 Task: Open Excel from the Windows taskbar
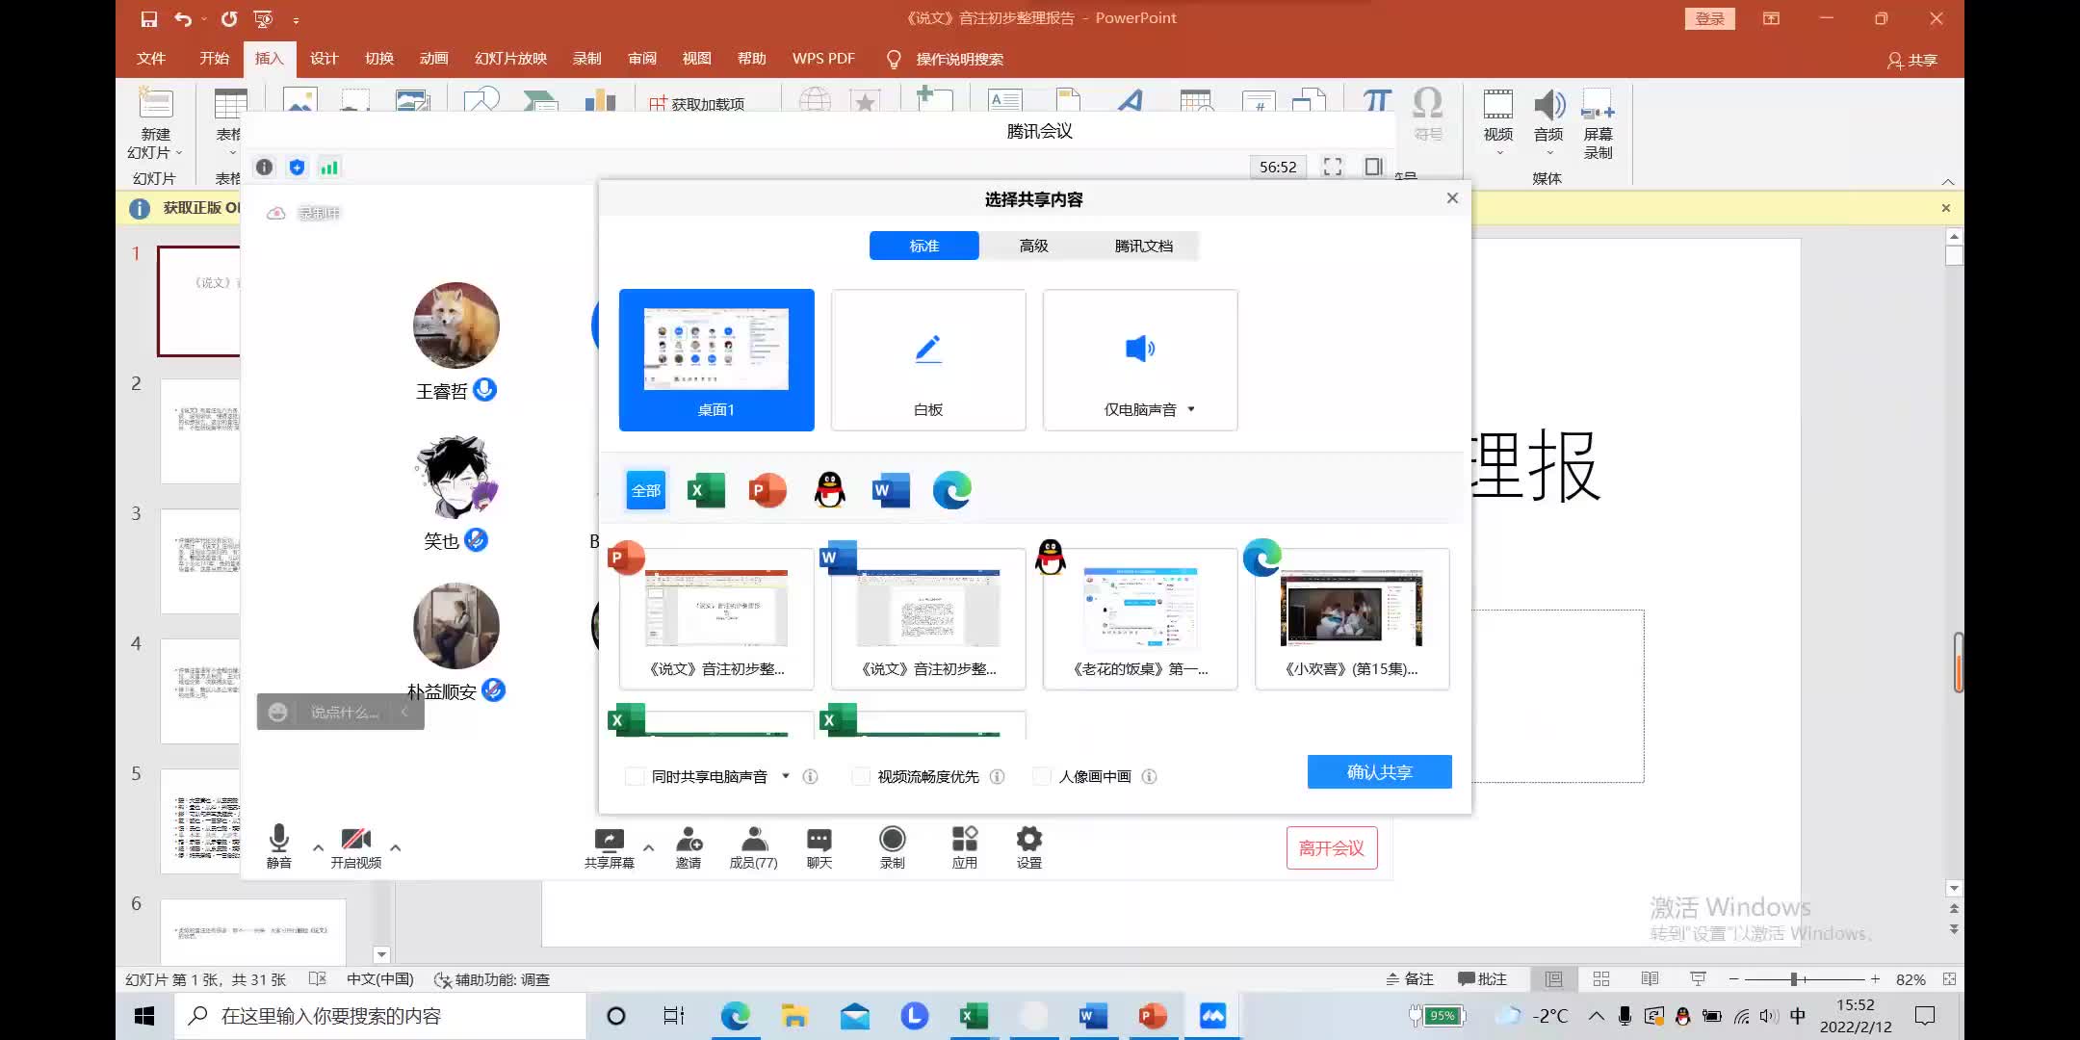pyautogui.click(x=974, y=1016)
